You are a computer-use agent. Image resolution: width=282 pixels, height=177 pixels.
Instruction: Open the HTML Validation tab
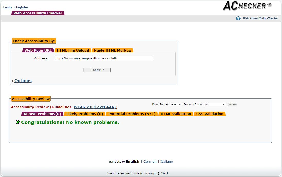[176, 114]
